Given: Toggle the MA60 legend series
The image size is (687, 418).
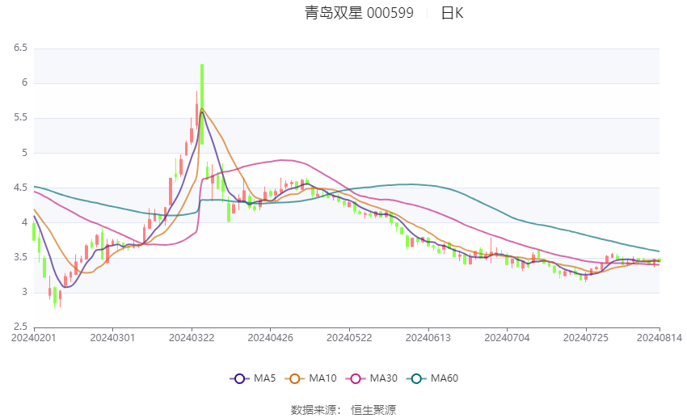Looking at the screenshot, I should click(x=432, y=378).
